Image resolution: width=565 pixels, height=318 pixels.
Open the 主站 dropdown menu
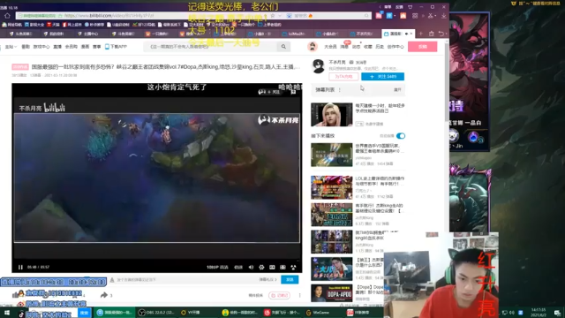[x=11, y=47]
